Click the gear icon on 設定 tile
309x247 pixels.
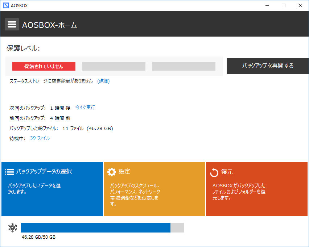tap(112, 172)
